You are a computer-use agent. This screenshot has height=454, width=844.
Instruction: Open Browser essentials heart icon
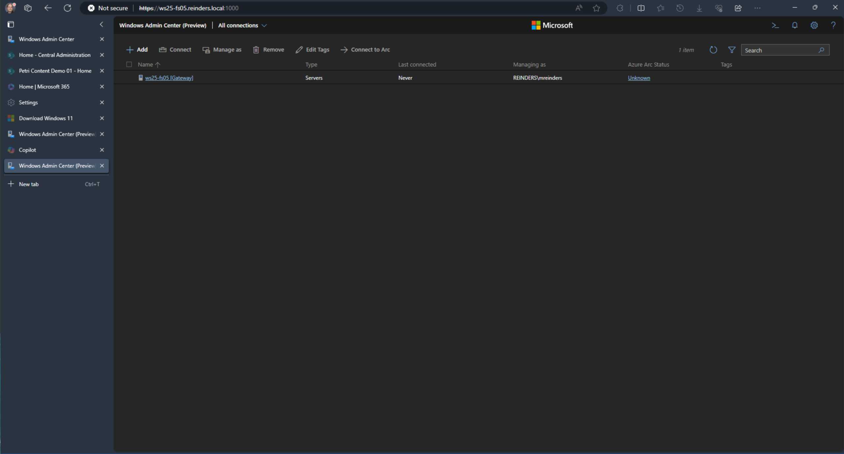point(719,8)
